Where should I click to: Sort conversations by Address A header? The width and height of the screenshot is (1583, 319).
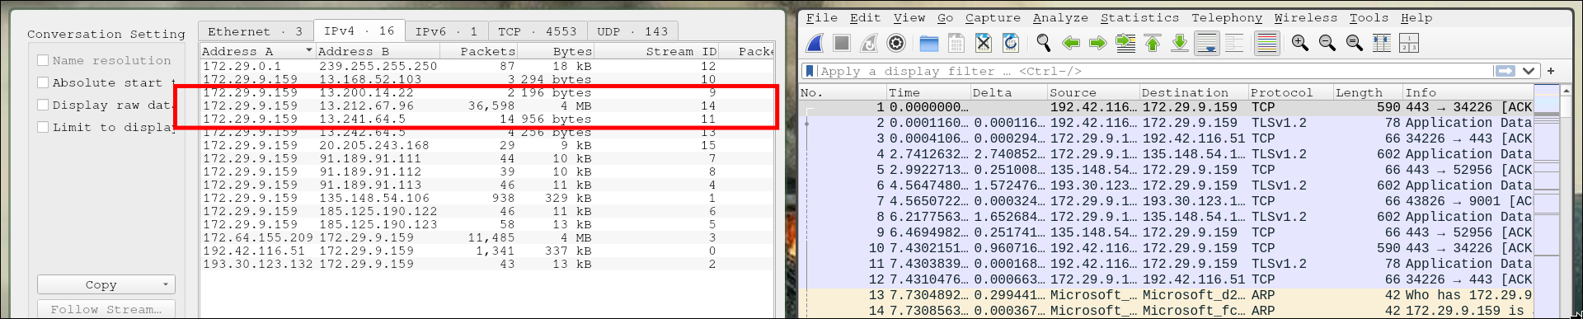tap(258, 51)
